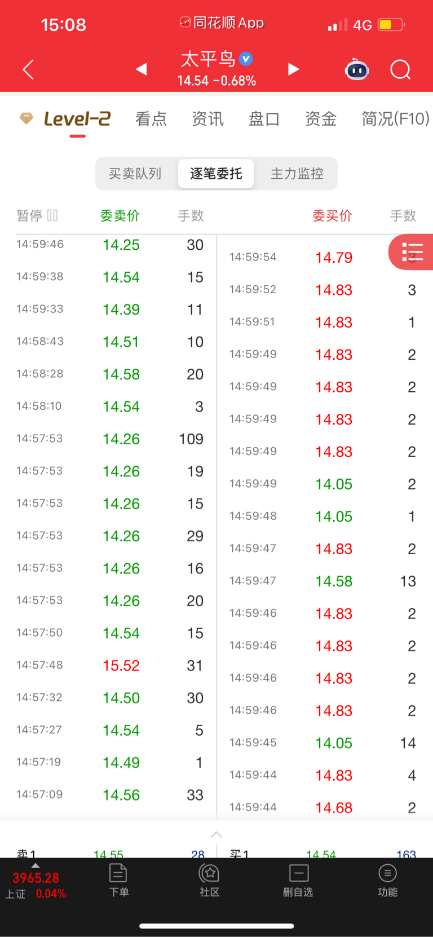Select buy order at 14:59:48 price 14.05
Image resolution: width=433 pixels, height=937 pixels.
(x=322, y=516)
